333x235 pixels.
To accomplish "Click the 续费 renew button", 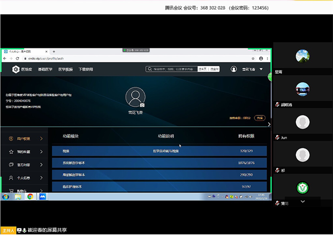I will click(x=260, y=118).
